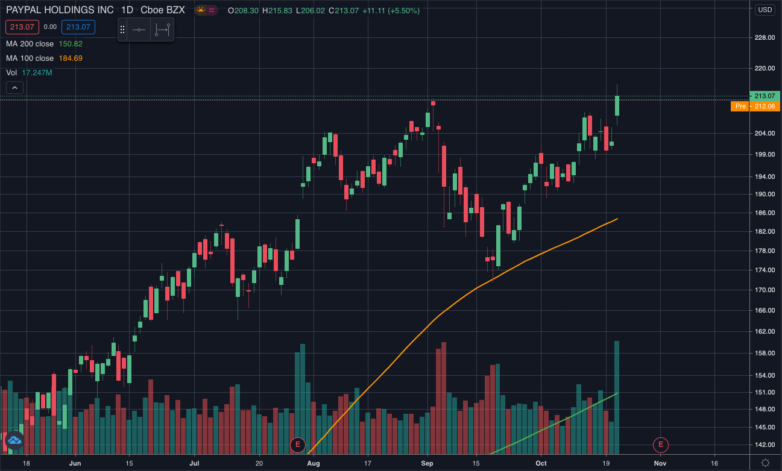Viewport: 782px width, 471px height.
Task: Open chart settings via the gear icon
Action: (x=765, y=463)
